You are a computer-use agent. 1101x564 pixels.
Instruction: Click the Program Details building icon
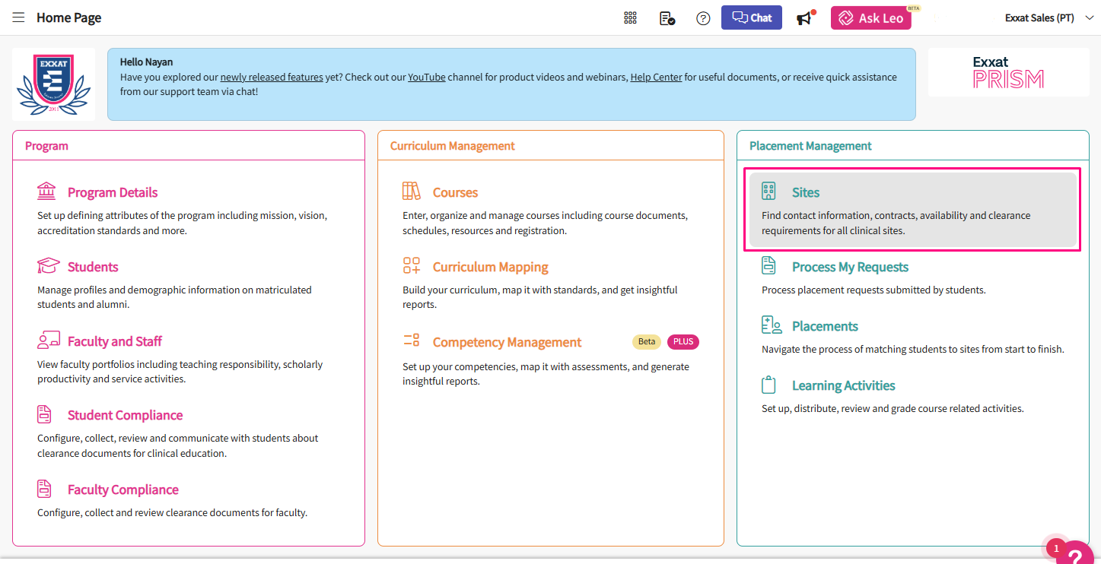47,192
